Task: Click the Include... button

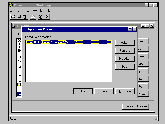Action: (x=125, y=59)
